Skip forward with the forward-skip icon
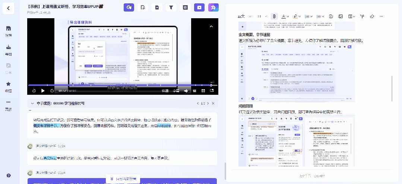The height and width of the screenshot is (184, 402). tap(52, 91)
